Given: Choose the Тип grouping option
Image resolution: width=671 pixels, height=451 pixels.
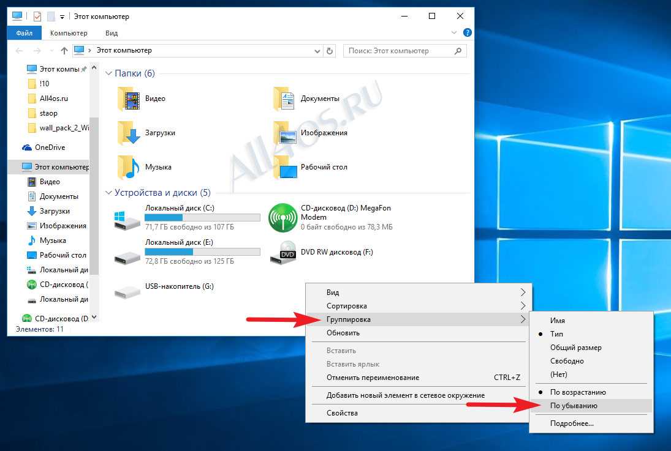Looking at the screenshot, I should [x=556, y=334].
